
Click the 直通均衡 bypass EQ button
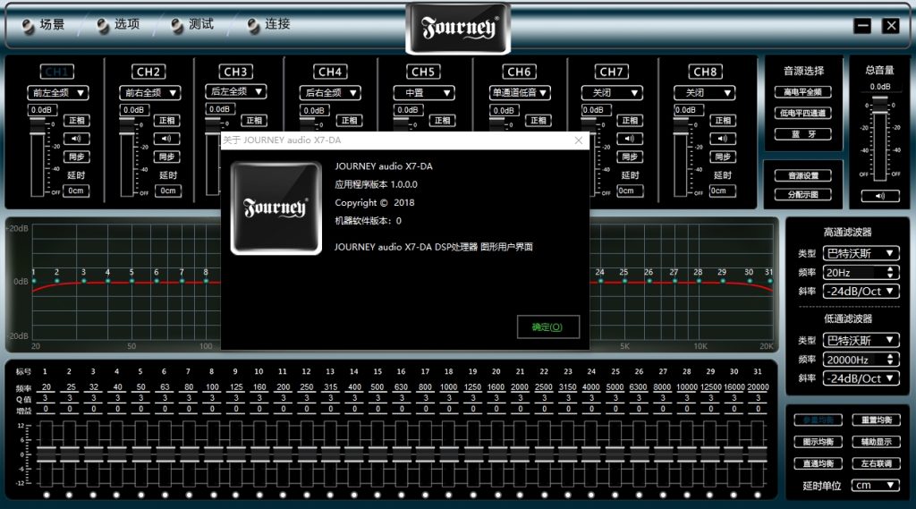click(818, 463)
